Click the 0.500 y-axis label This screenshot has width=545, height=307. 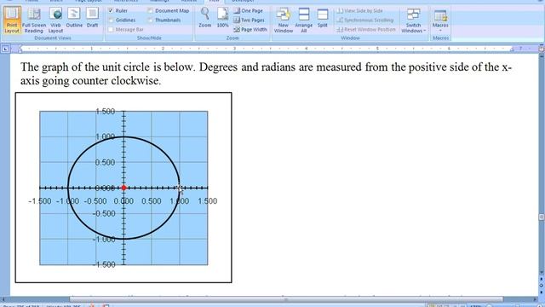tap(105, 163)
